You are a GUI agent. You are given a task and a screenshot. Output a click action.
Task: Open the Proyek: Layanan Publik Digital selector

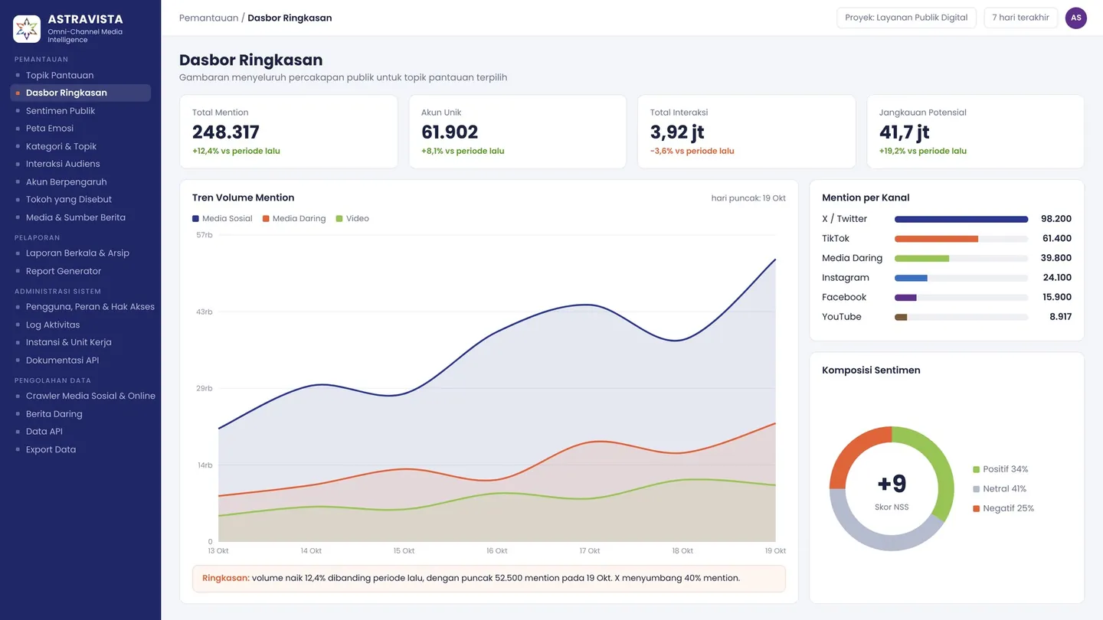pos(906,18)
